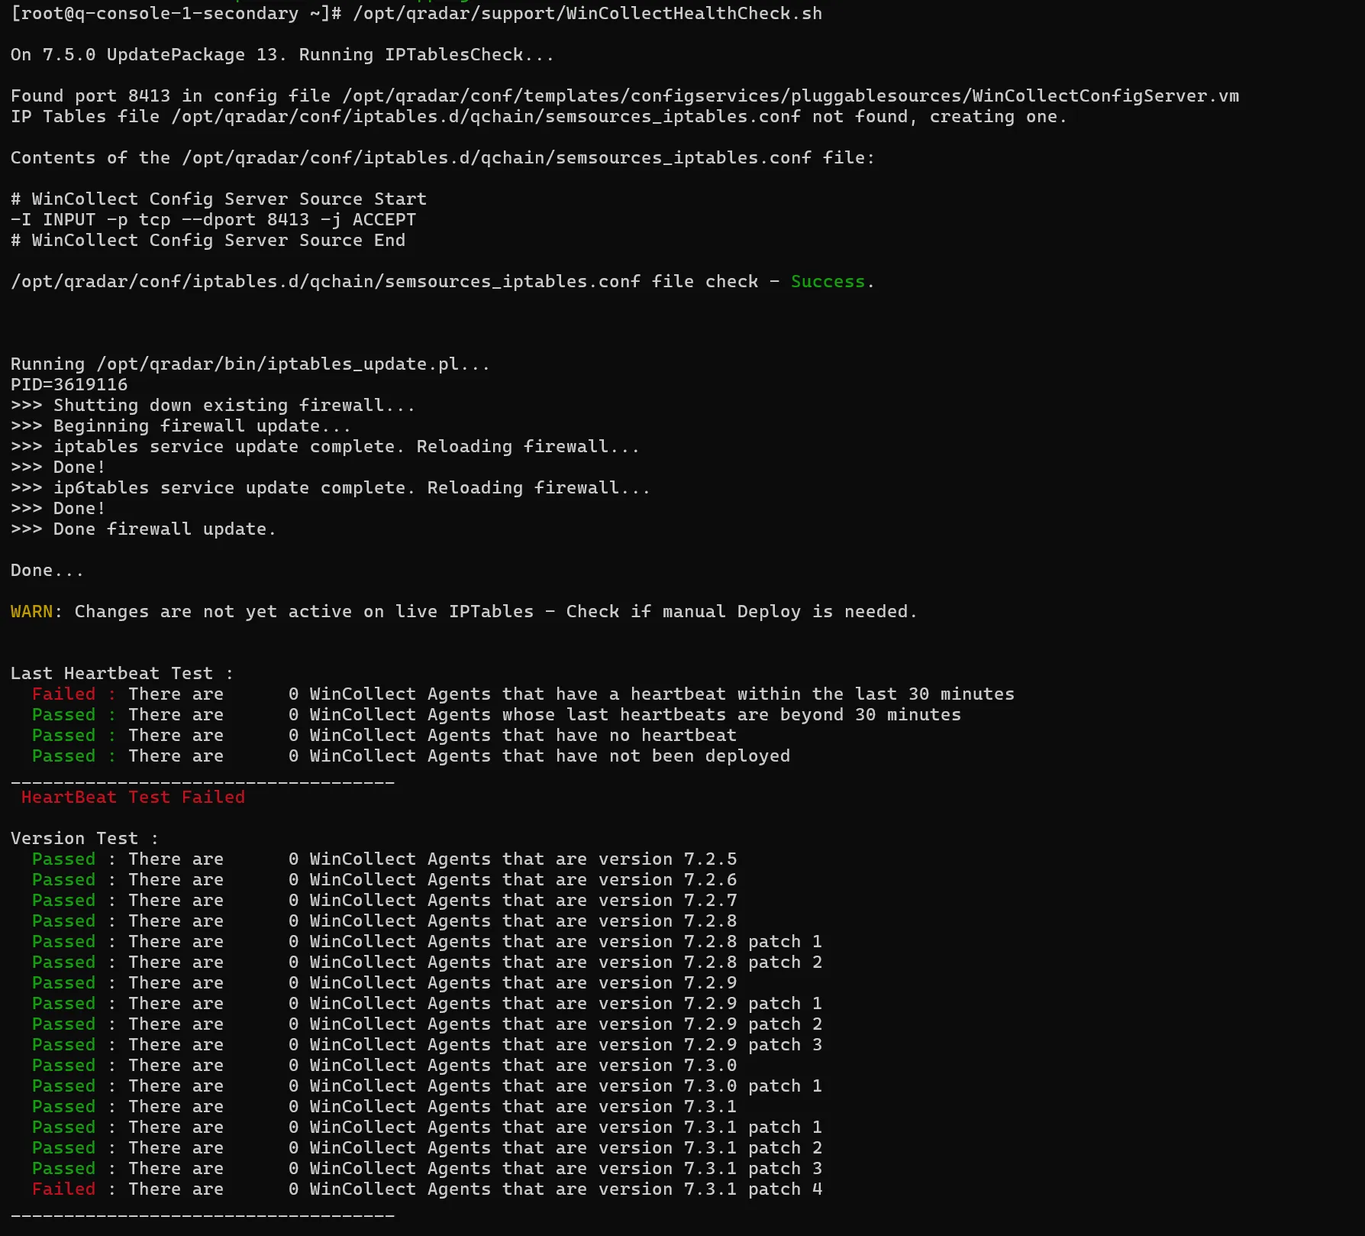Click 'Contents of the' semsources_iptables.conf line
The width and height of the screenshot is (1365, 1236).
[x=443, y=158]
